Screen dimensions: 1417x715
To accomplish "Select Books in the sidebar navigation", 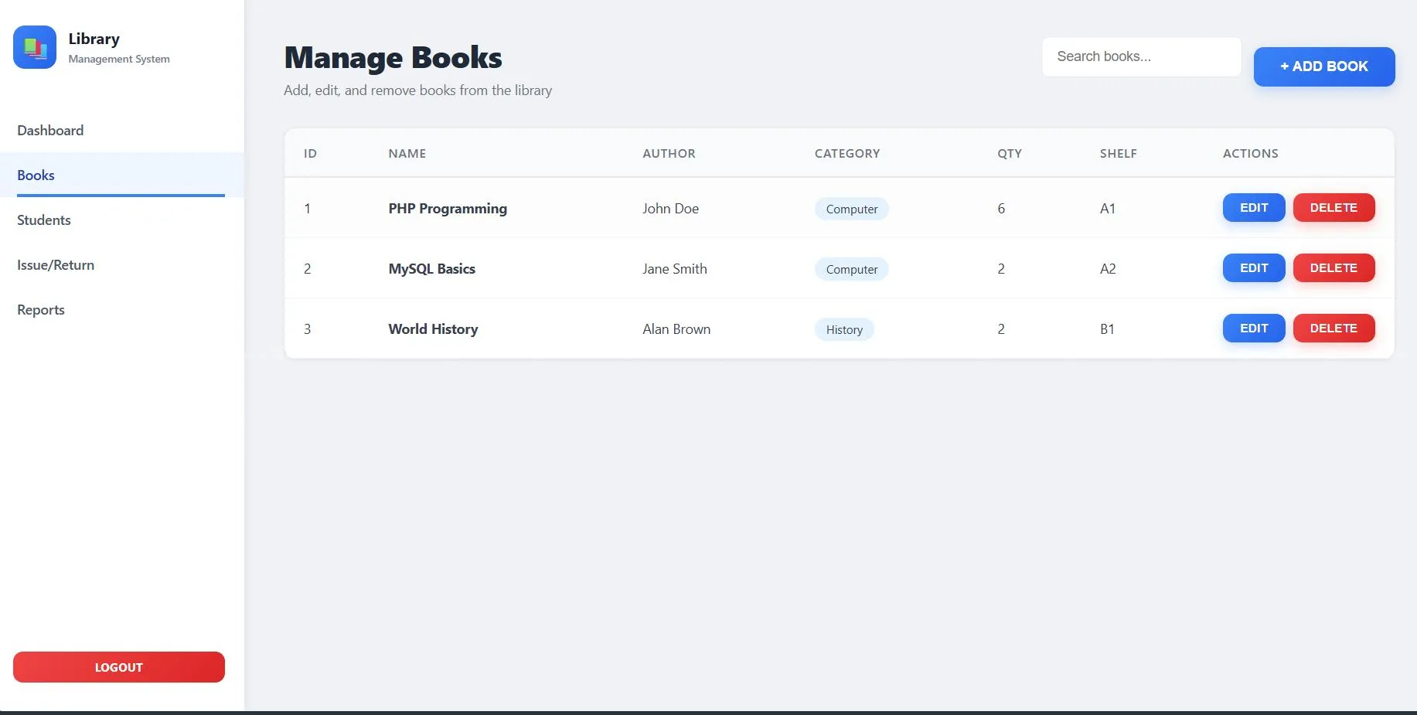I will (x=36, y=175).
